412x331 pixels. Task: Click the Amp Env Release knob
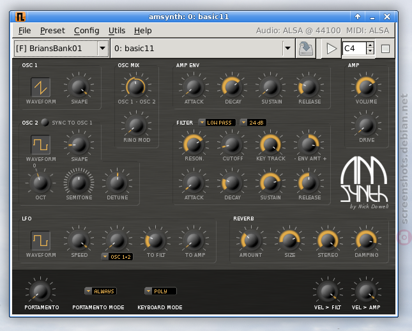[309, 87]
